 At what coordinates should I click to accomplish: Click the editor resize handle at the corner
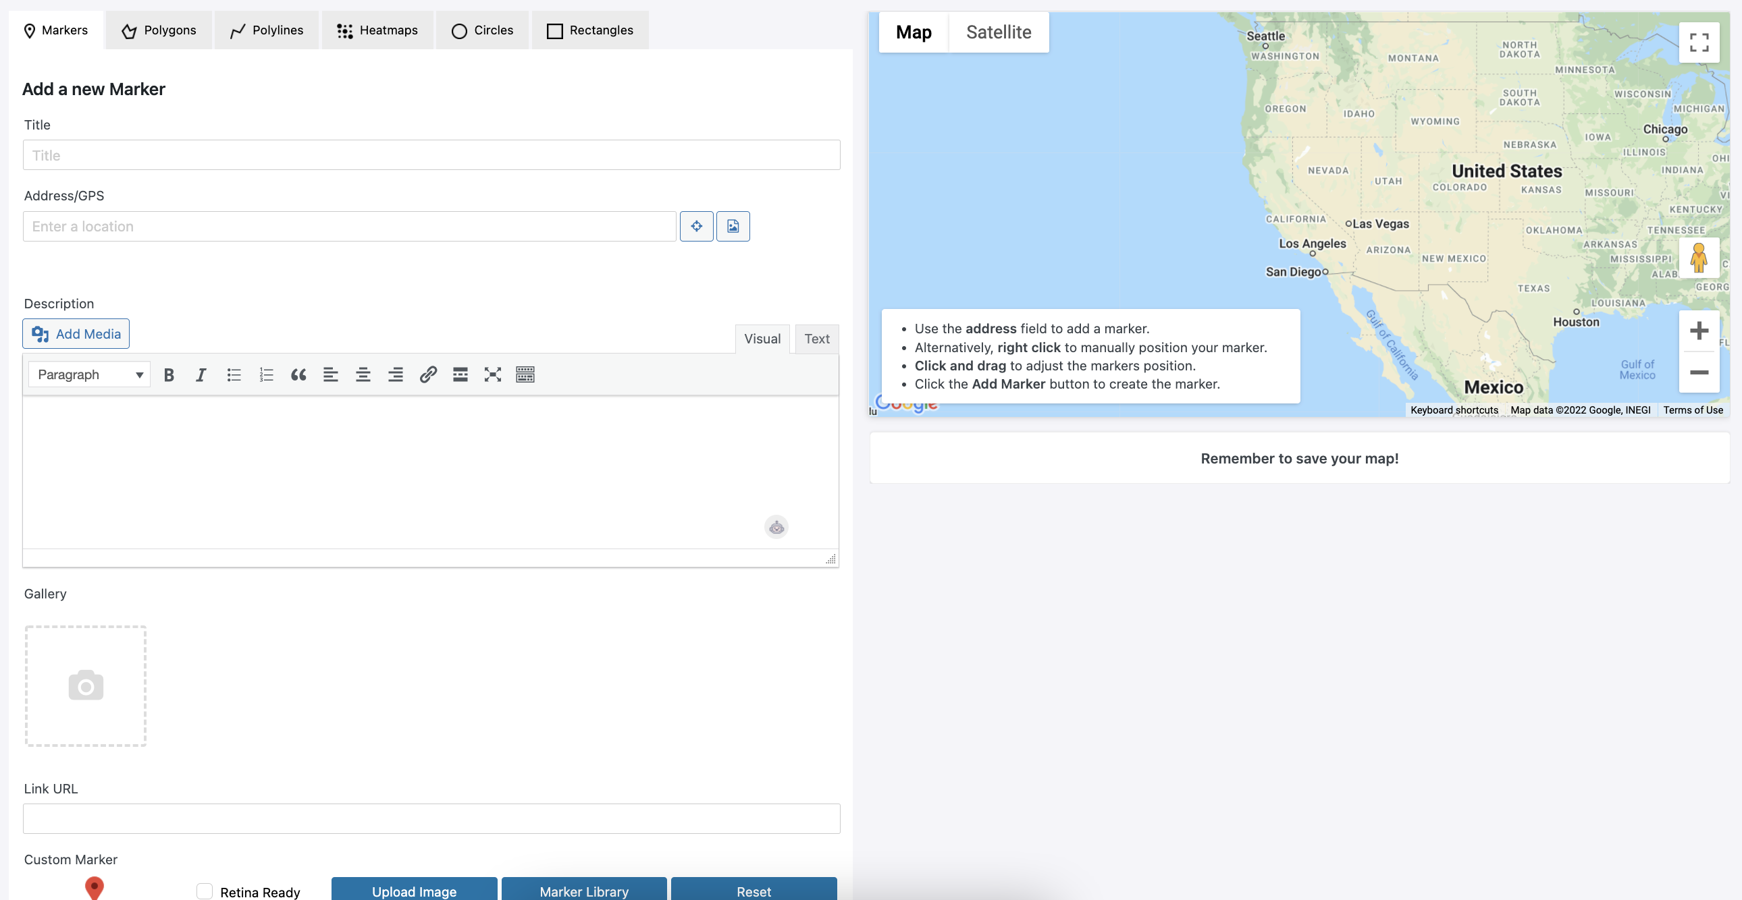pyautogui.click(x=830, y=559)
